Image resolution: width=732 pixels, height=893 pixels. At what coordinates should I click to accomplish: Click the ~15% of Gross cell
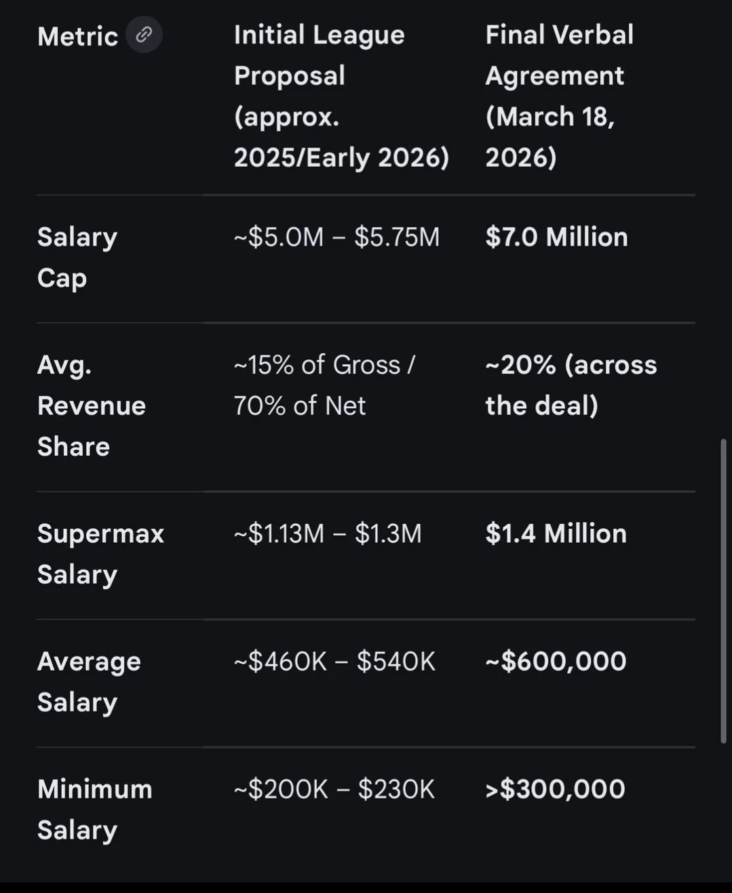[x=324, y=385]
